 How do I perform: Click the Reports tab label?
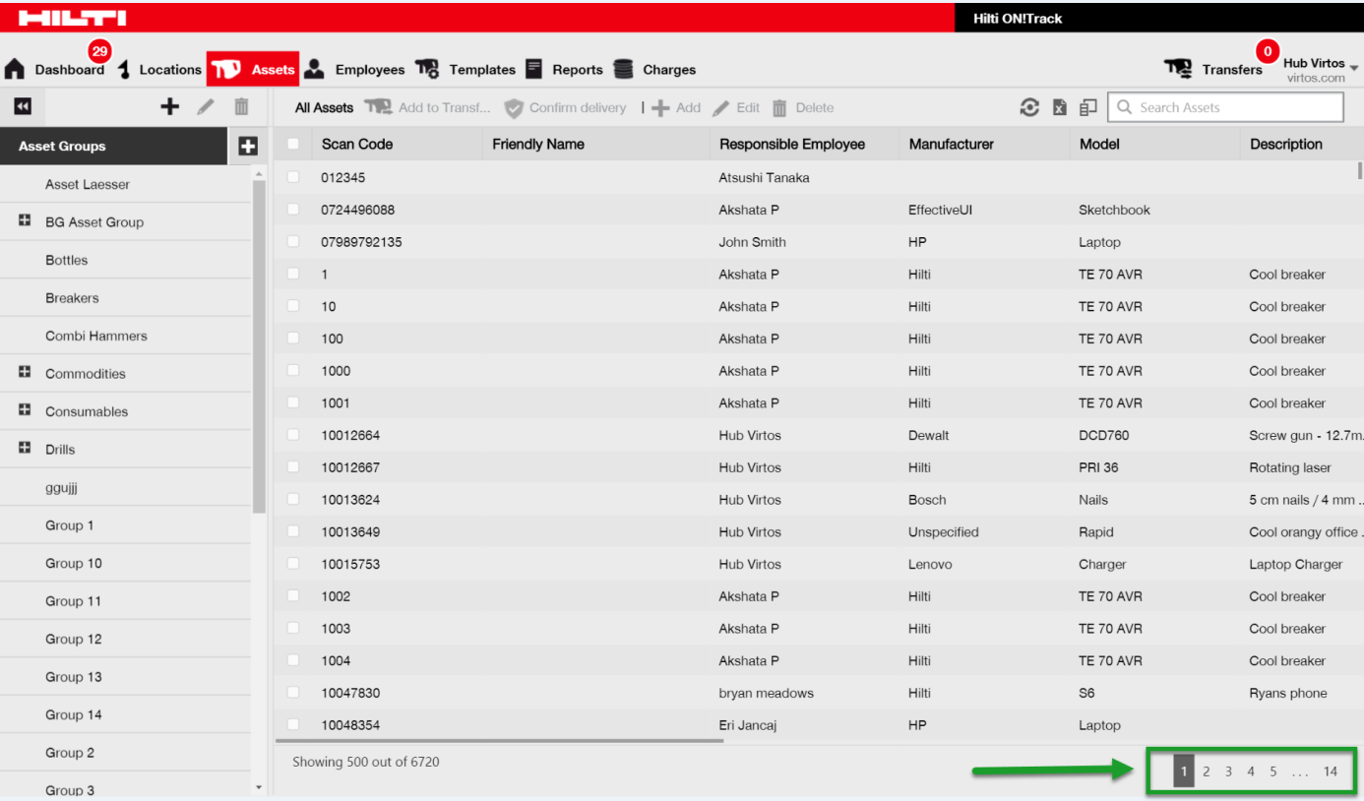coord(578,70)
